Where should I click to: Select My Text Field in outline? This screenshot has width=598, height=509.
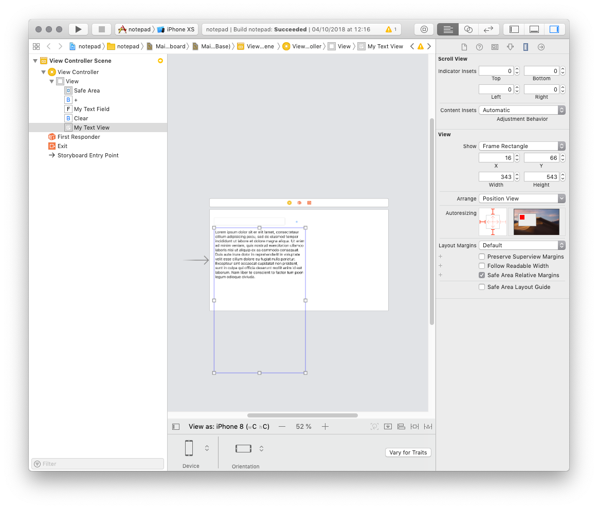92,109
